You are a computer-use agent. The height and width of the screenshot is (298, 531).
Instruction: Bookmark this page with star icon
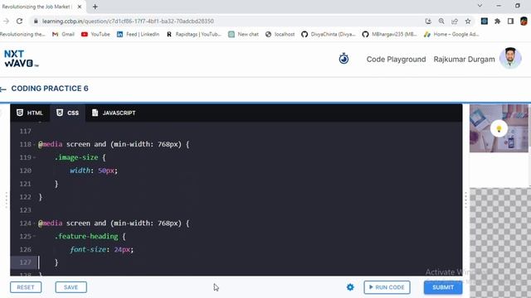coord(468,21)
